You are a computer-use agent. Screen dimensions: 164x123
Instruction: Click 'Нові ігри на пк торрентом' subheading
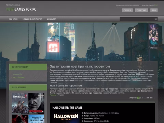coord(66,86)
